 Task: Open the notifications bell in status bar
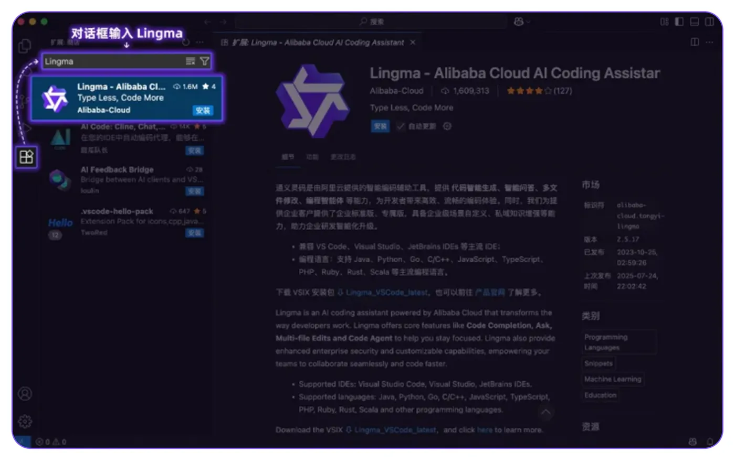click(710, 442)
